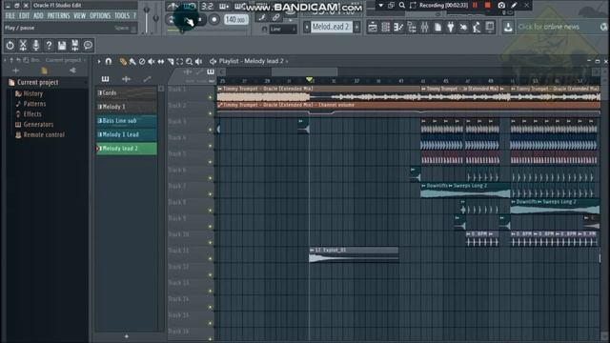Viewport: 610px width, 343px height.
Task: Open Playlist options menu arrow
Action: 99,61
